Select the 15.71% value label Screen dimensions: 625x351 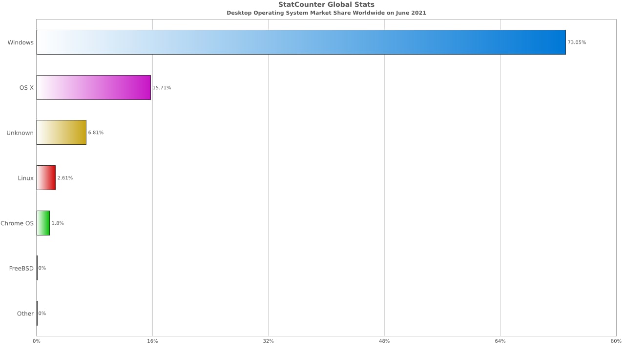point(162,88)
